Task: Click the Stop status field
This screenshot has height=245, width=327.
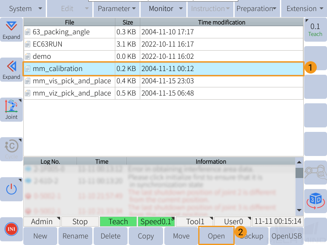Action: (80, 221)
